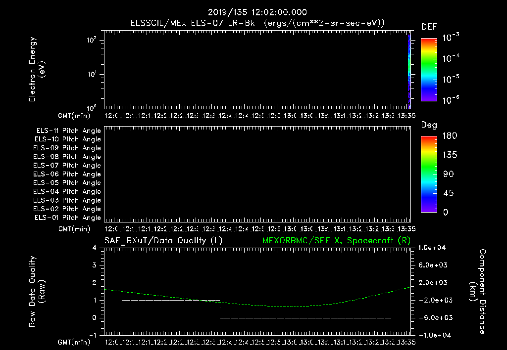Click the 'ELS-03 Pitch Angle' row label
This screenshot has width=507, height=350.
pyautogui.click(x=67, y=201)
